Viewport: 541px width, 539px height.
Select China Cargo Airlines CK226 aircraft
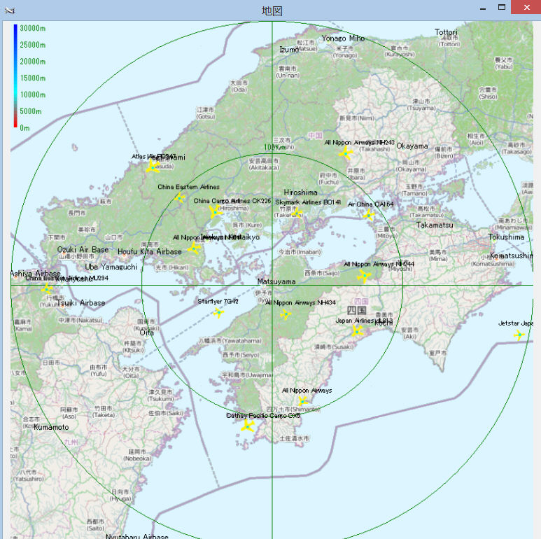[215, 211]
